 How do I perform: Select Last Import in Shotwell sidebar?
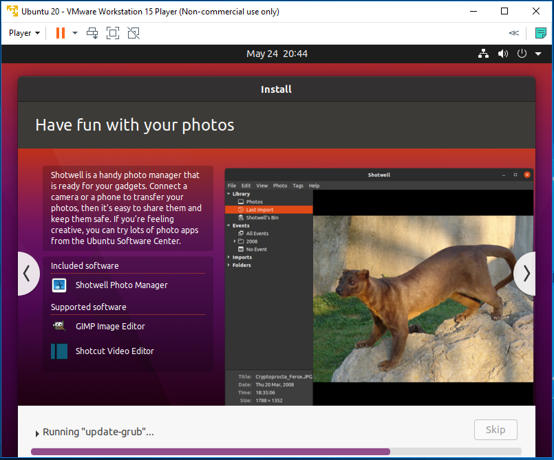269,210
